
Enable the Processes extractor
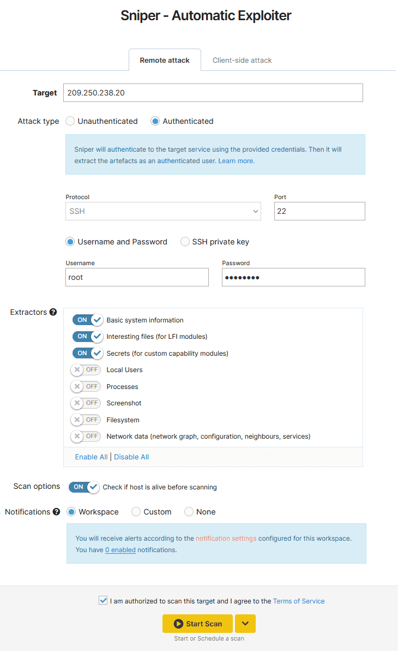pos(86,386)
